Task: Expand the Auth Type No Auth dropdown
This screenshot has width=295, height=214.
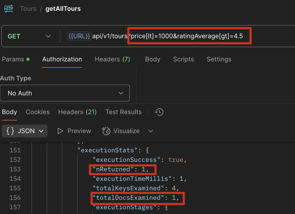Action: pos(65,93)
